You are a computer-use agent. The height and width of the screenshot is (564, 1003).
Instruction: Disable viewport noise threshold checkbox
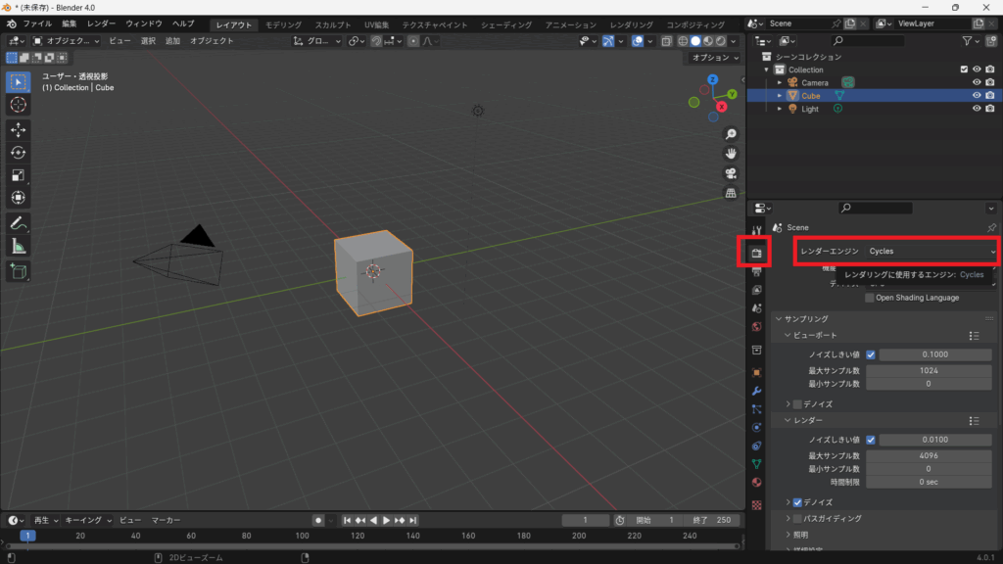tap(871, 354)
